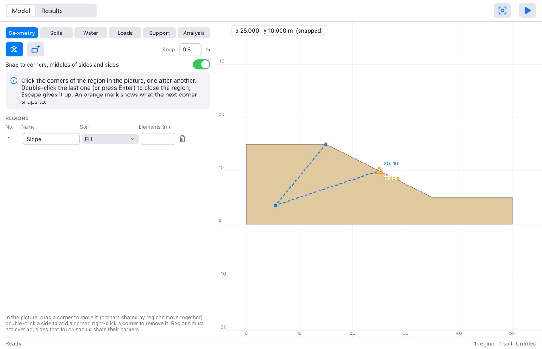
Task: Open the Support tab
Action: coord(159,33)
